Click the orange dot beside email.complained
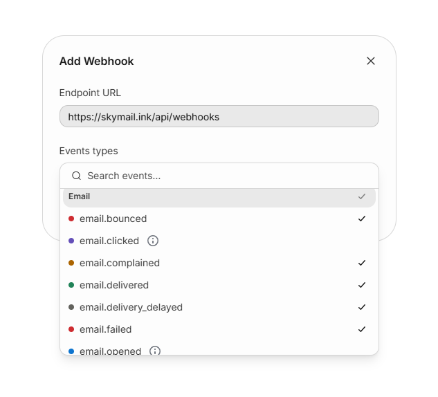438x397 pixels. pos(71,263)
